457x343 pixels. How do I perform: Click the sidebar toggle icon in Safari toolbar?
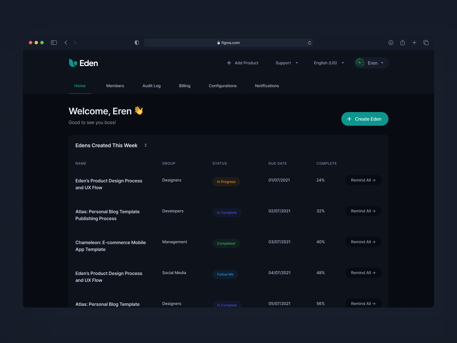click(54, 42)
